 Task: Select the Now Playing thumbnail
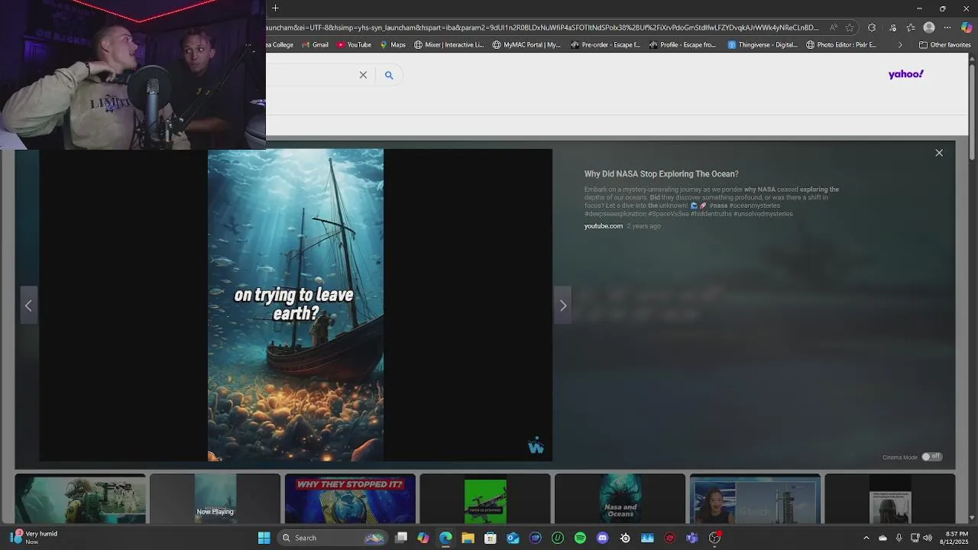pyautogui.click(x=215, y=499)
